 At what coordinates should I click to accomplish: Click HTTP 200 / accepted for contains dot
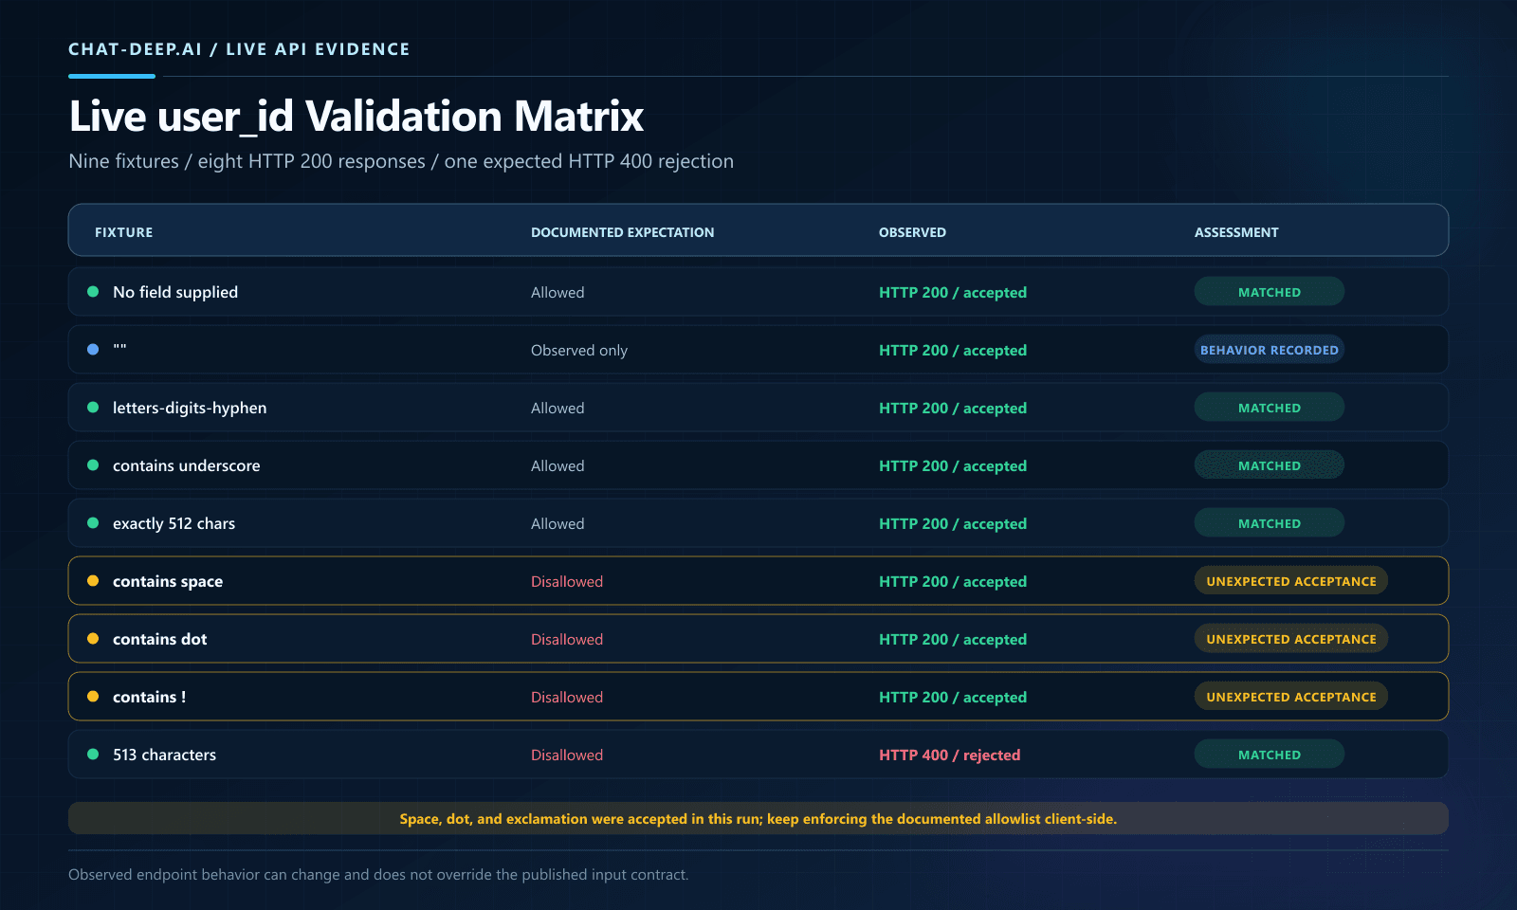953,639
